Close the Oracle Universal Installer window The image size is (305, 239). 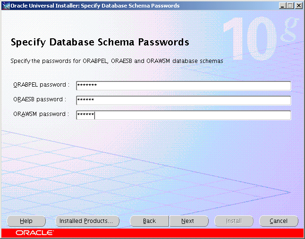298,6
